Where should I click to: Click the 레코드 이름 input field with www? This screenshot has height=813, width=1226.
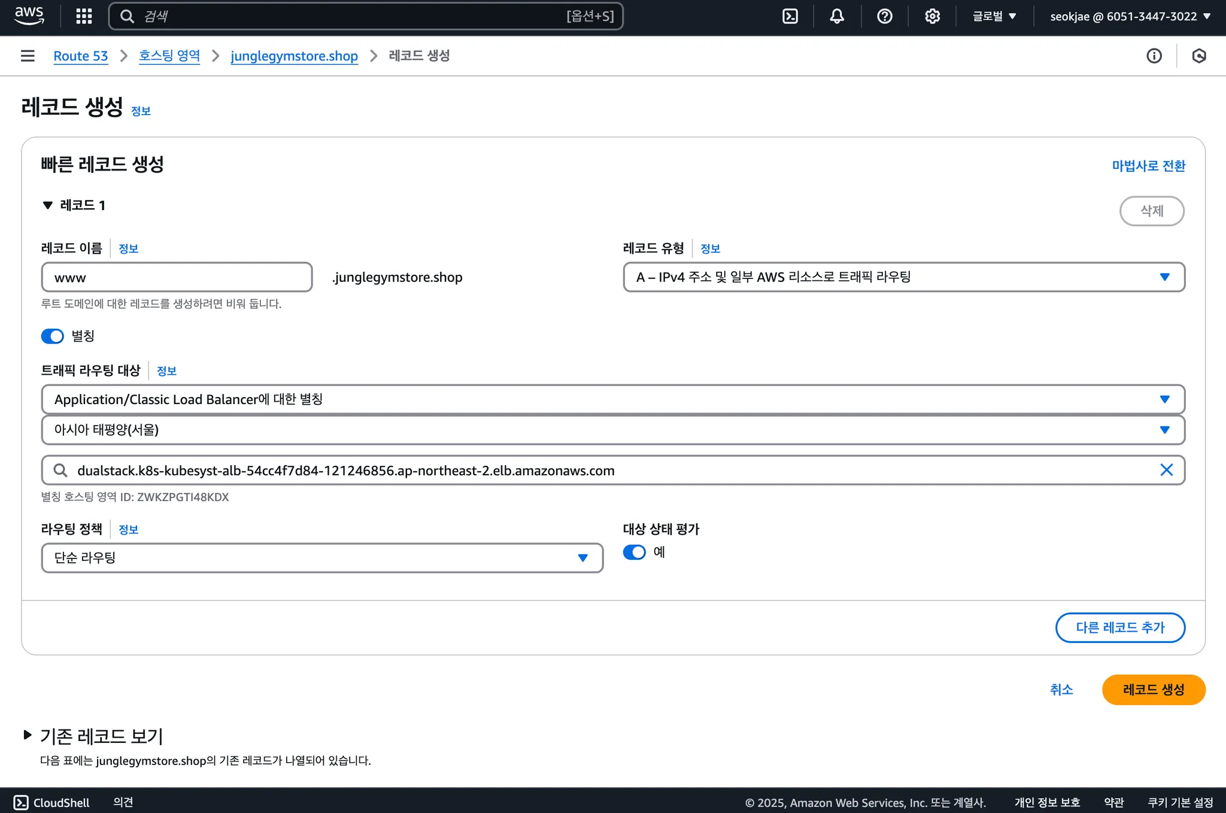pos(177,277)
